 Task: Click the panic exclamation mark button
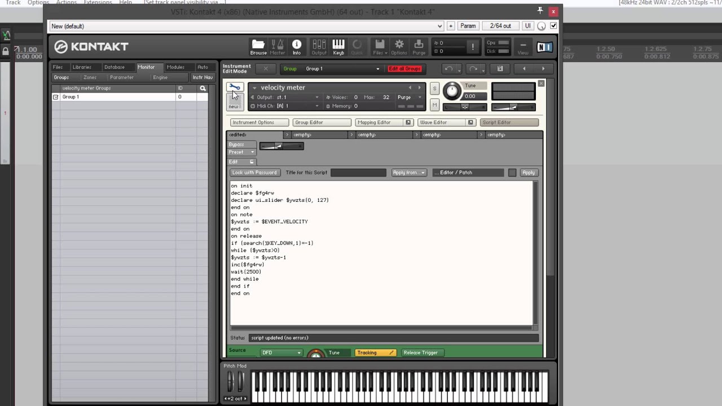tap(473, 47)
